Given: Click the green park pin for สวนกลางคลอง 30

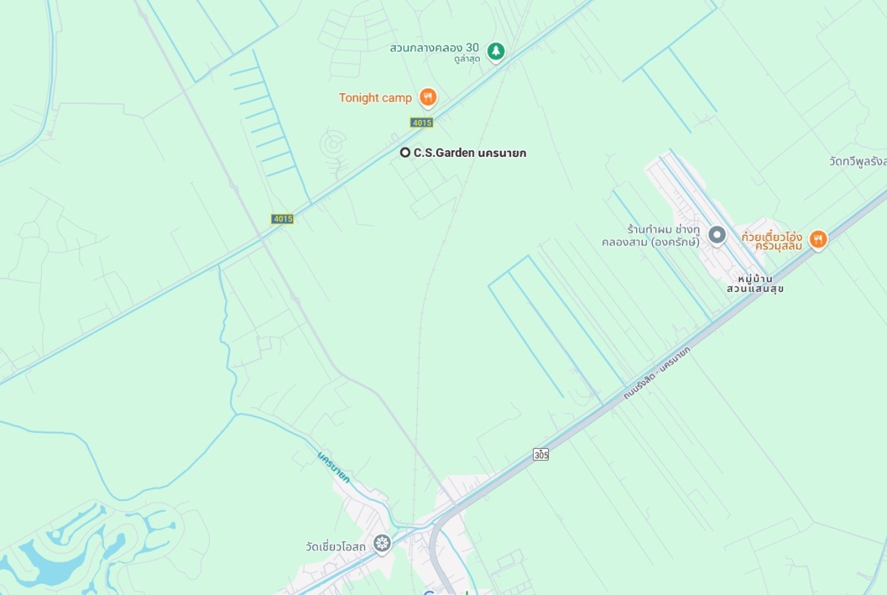Looking at the screenshot, I should pyautogui.click(x=496, y=52).
